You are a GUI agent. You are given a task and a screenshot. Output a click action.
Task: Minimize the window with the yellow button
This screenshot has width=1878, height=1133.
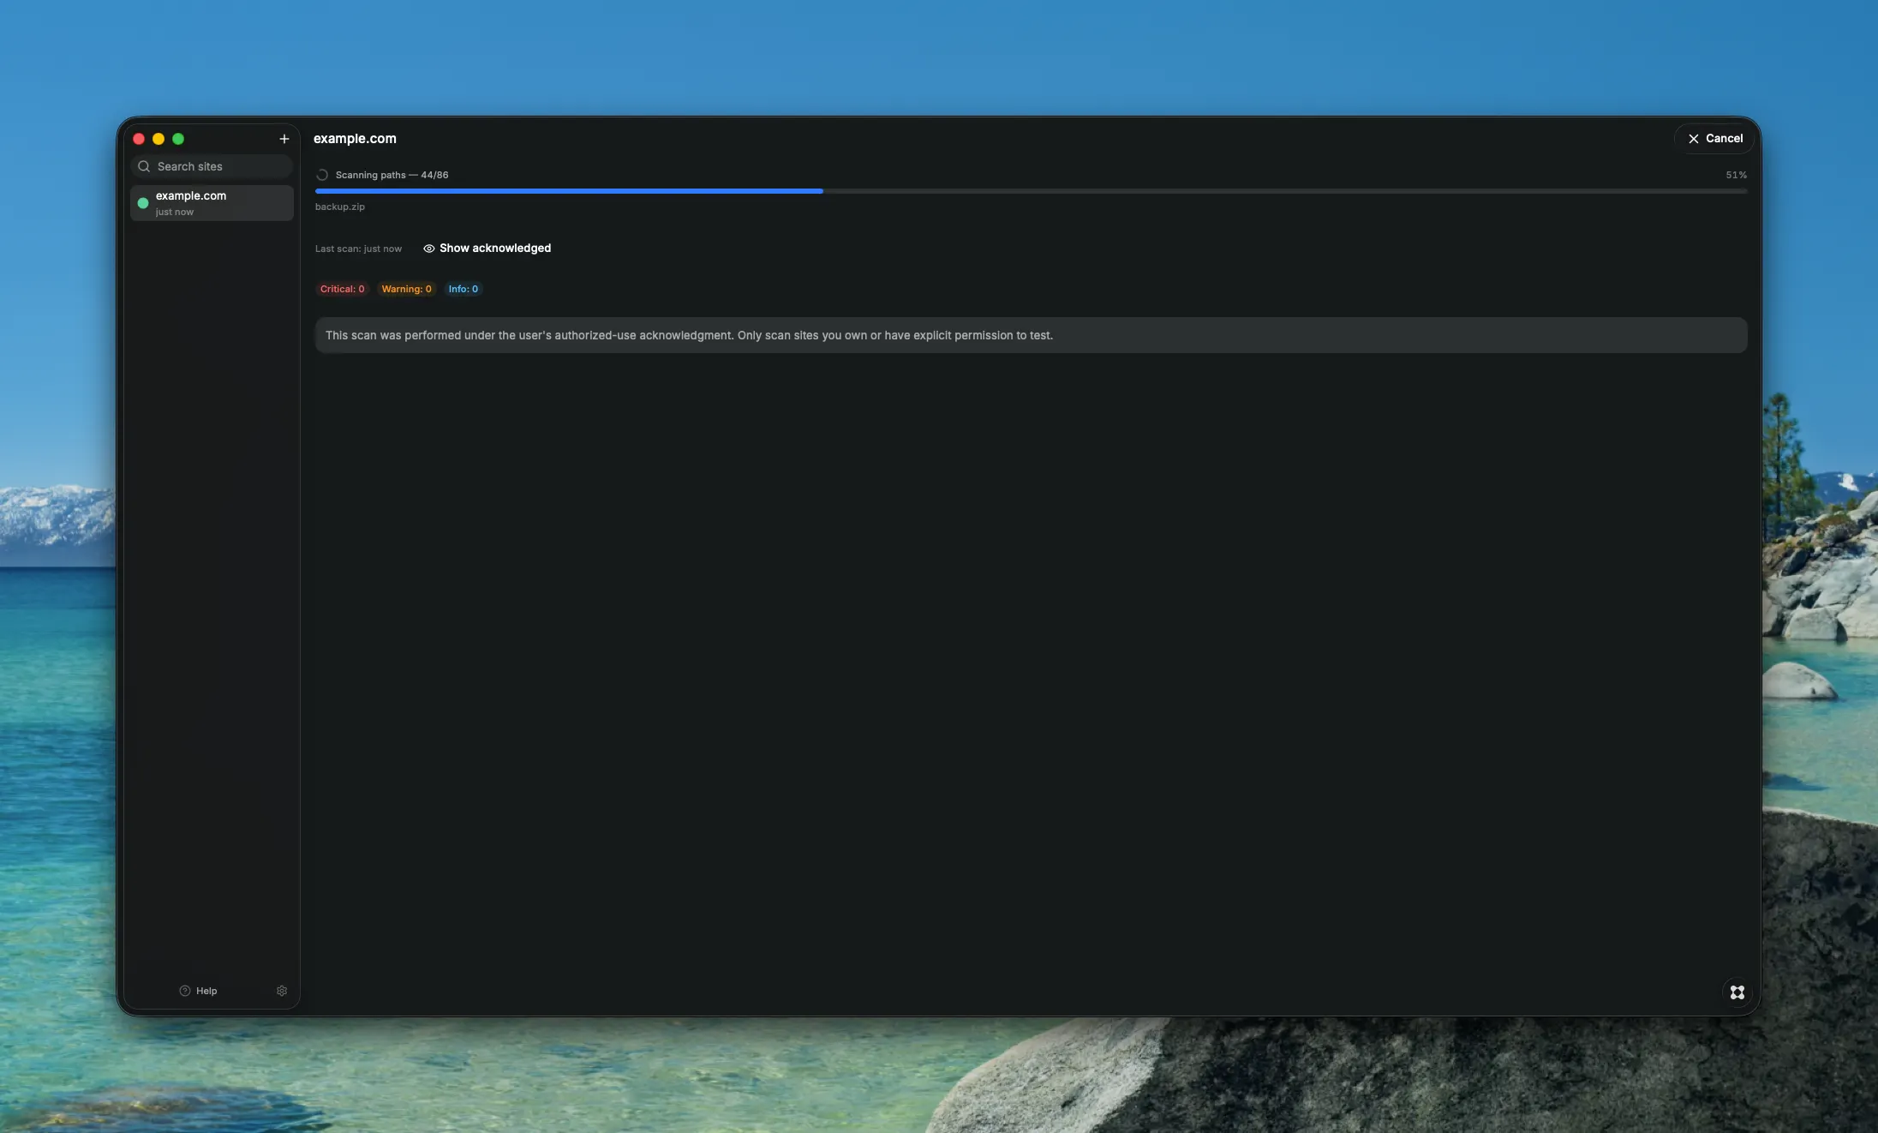(158, 139)
